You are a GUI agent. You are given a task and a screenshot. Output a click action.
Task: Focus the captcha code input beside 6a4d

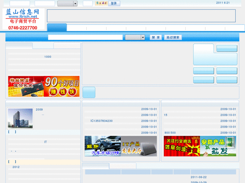click(x=88, y=3)
